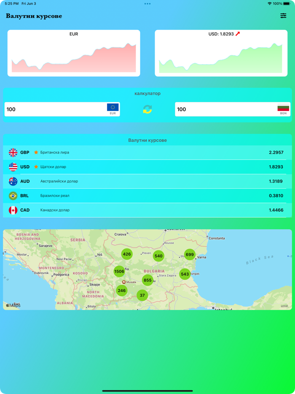The height and width of the screenshot is (394, 295).
Task: Select the Щатски долар row label
Action: (x=53, y=167)
